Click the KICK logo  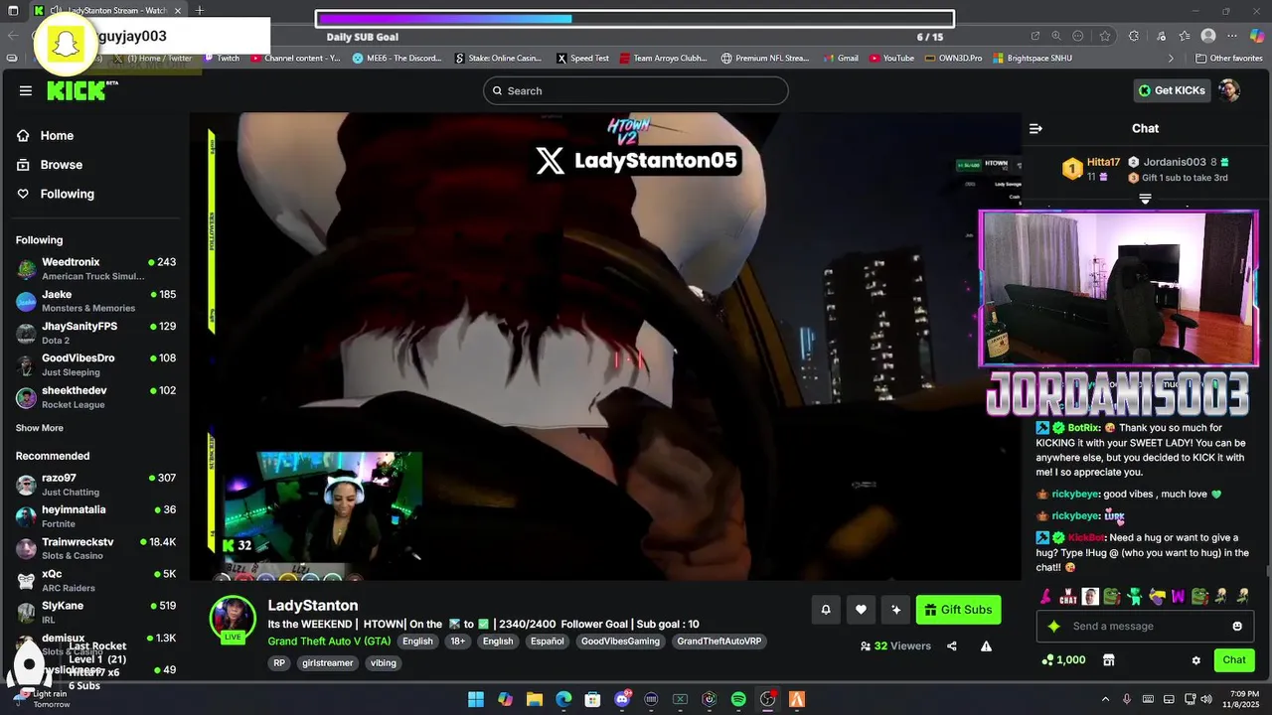pos(81,90)
